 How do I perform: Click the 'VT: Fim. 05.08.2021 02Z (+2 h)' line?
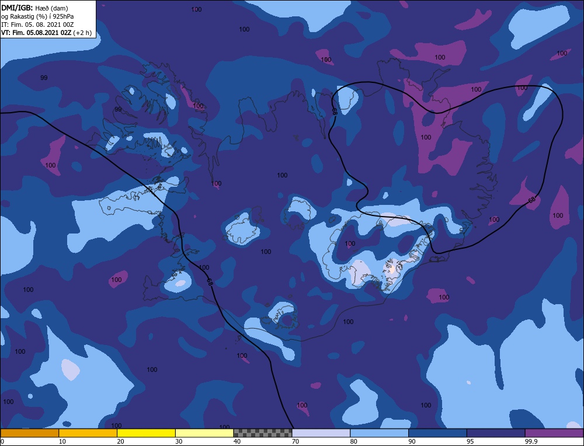click(x=46, y=33)
